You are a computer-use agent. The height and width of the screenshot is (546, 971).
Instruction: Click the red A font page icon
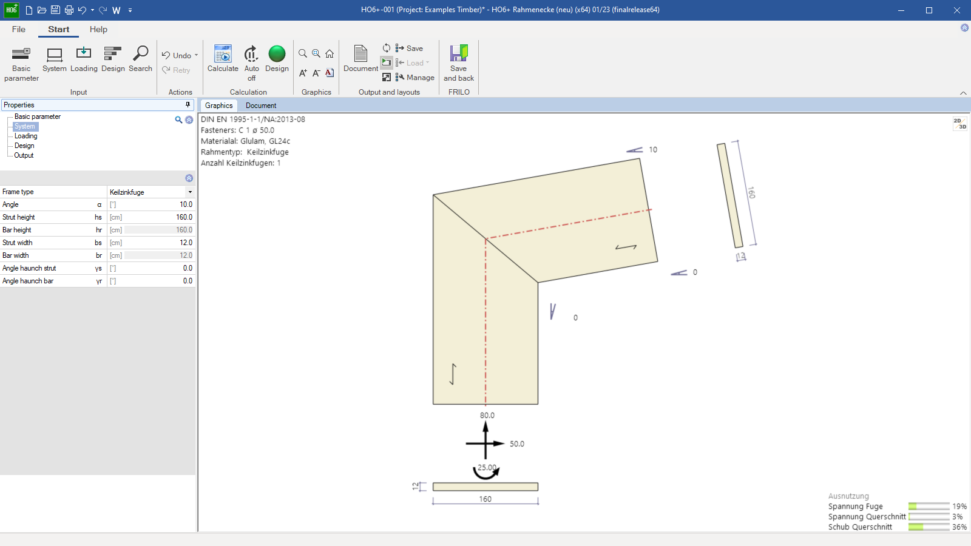(330, 73)
